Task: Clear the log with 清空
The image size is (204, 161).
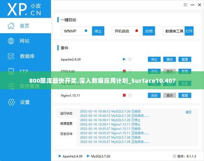Action: [x=188, y=112]
